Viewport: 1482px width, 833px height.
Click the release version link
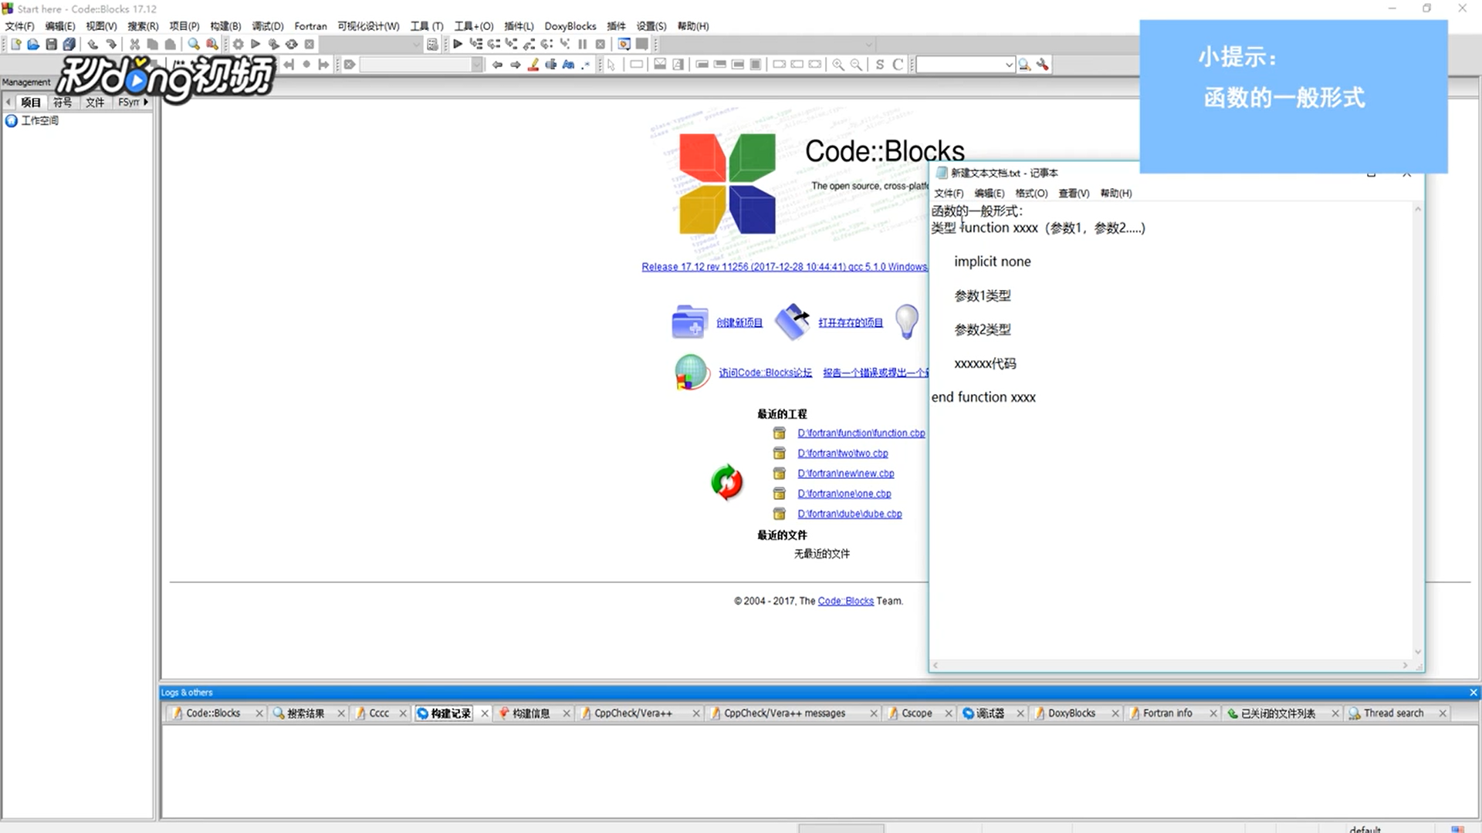[x=784, y=267]
